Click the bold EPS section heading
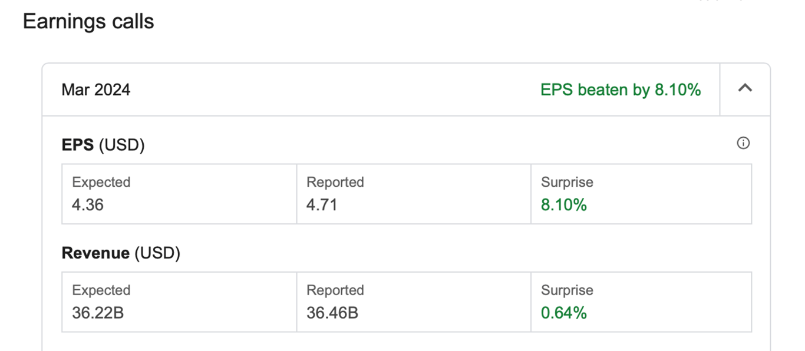This screenshot has height=351, width=805. (x=77, y=145)
